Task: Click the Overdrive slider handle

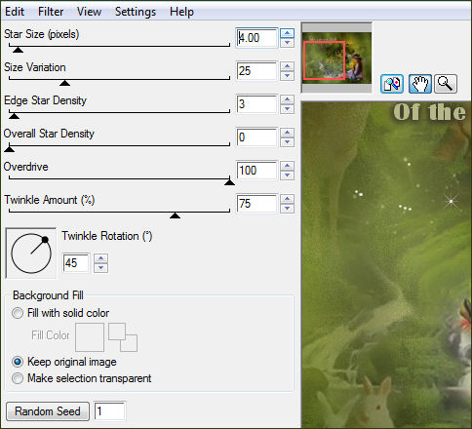Action: 229,182
